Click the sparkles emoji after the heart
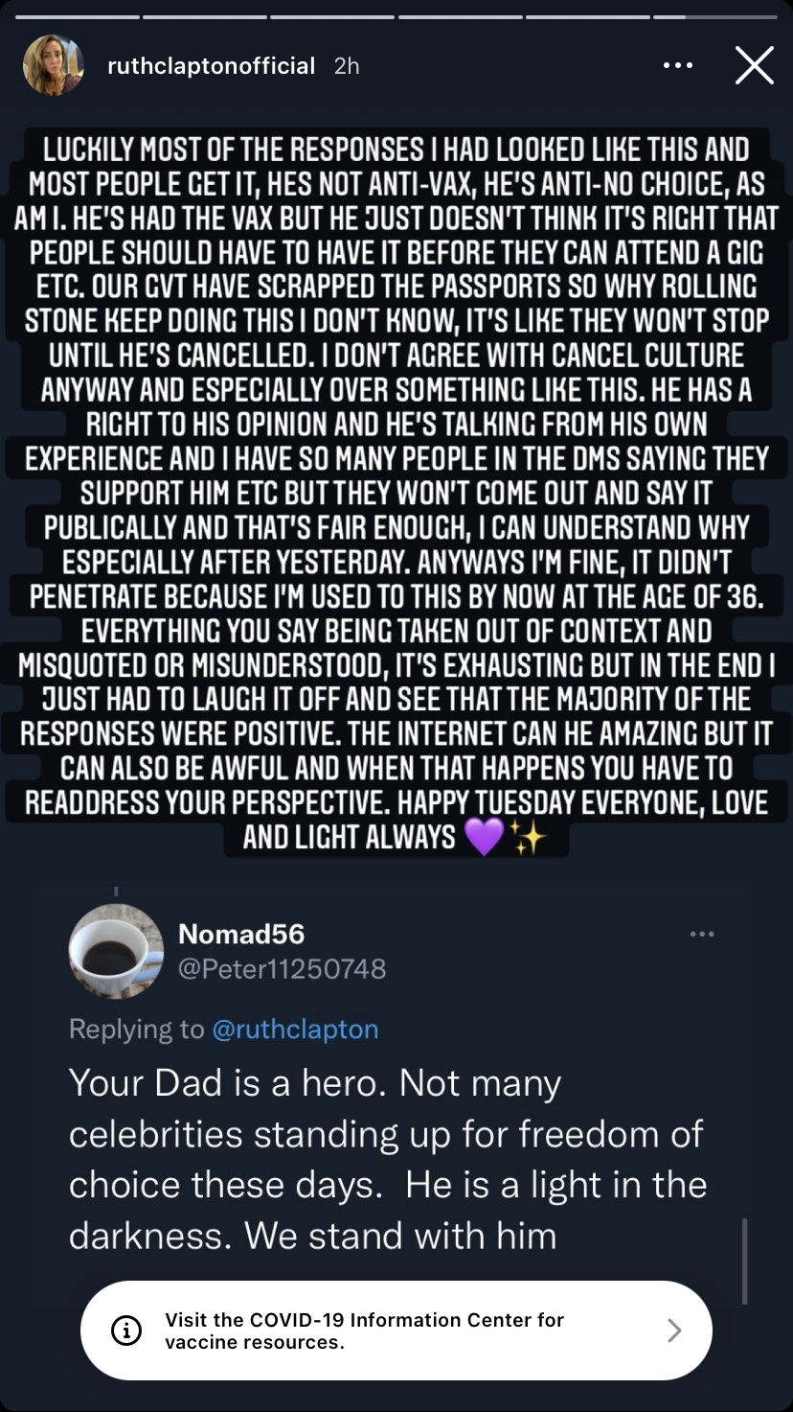 coord(529,838)
